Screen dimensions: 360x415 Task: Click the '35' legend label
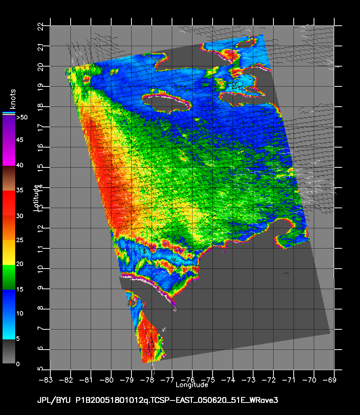(x=20, y=190)
